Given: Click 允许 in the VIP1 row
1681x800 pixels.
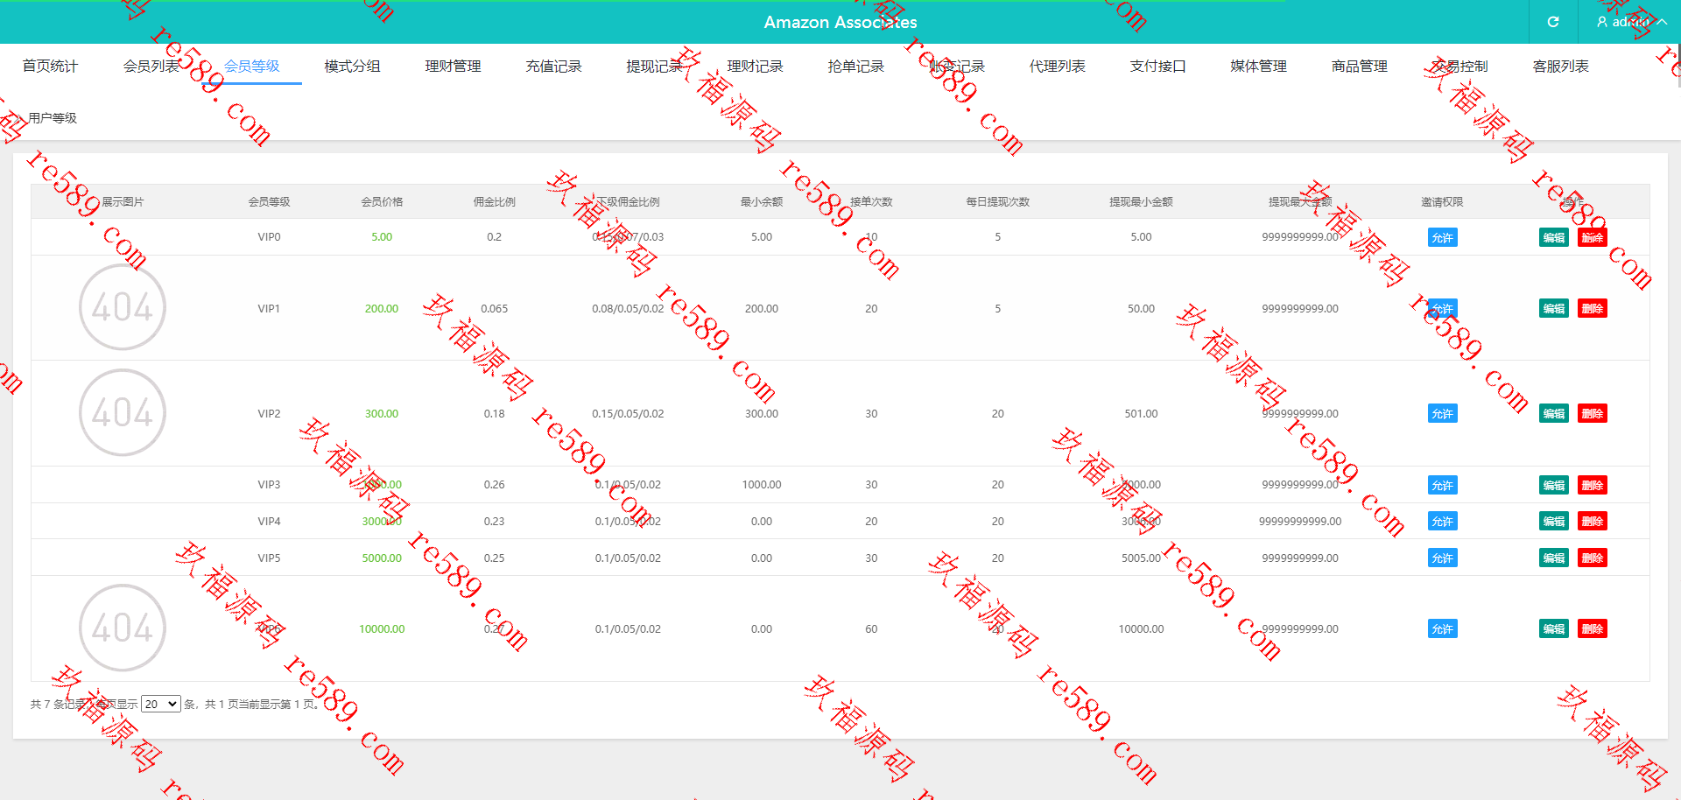Looking at the screenshot, I should 1442,308.
